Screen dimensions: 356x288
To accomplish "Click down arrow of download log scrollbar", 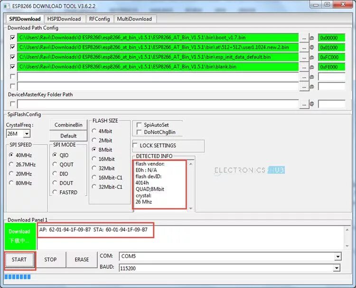I will (347, 246).
